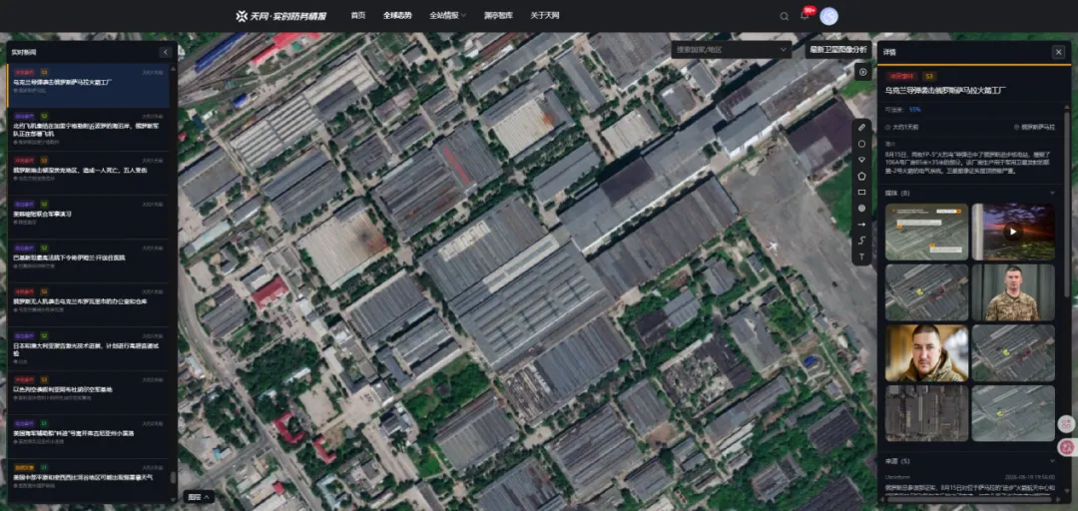1078x511 pixels.
Task: Open the 关于天网 menu item
Action: click(545, 16)
